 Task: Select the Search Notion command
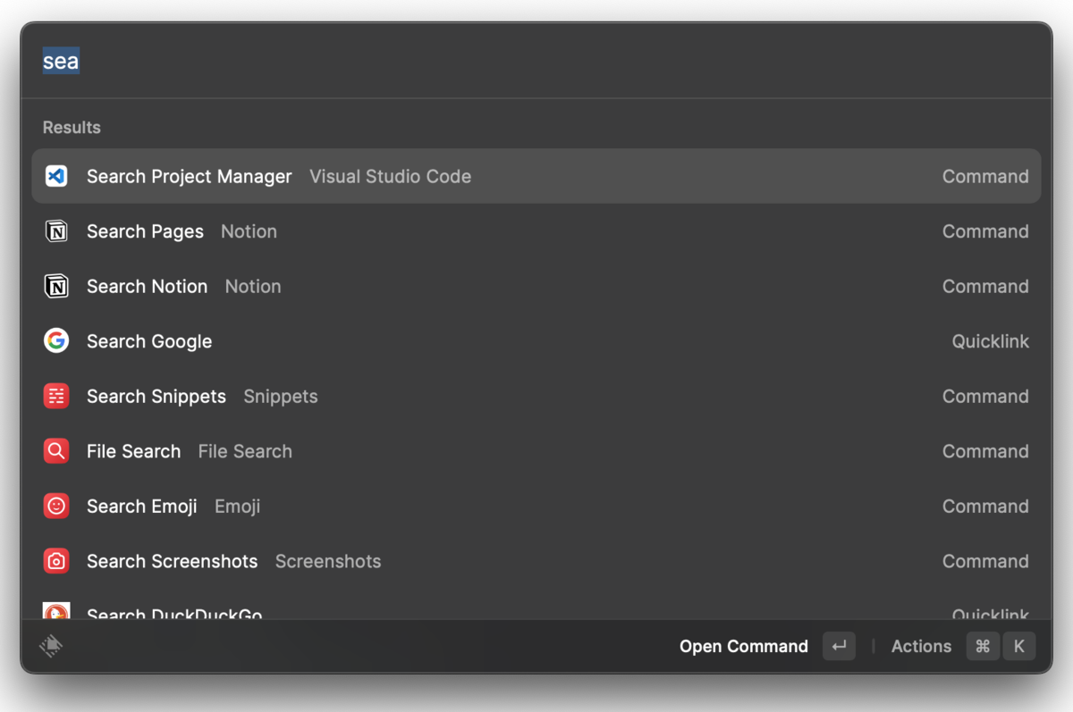tap(536, 286)
